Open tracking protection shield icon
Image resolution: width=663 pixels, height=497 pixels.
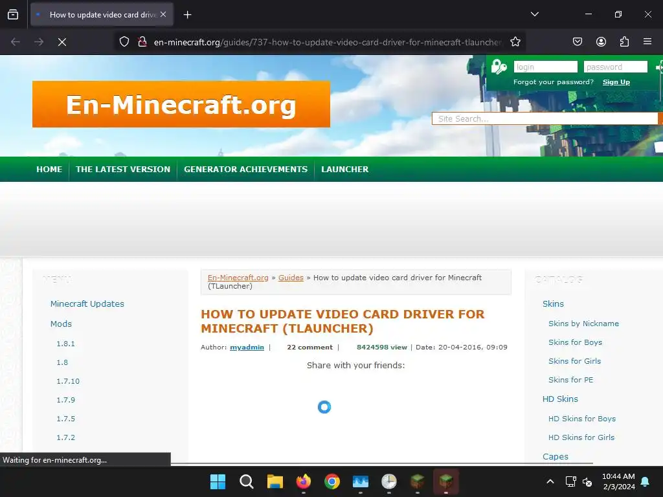(124, 42)
